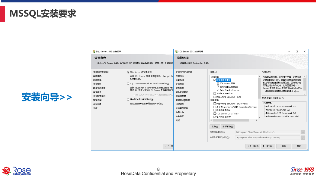The height and width of the screenshot is (178, 317).
Task: Click 取消 to cancel setup
Action: pyautogui.click(x=283, y=146)
